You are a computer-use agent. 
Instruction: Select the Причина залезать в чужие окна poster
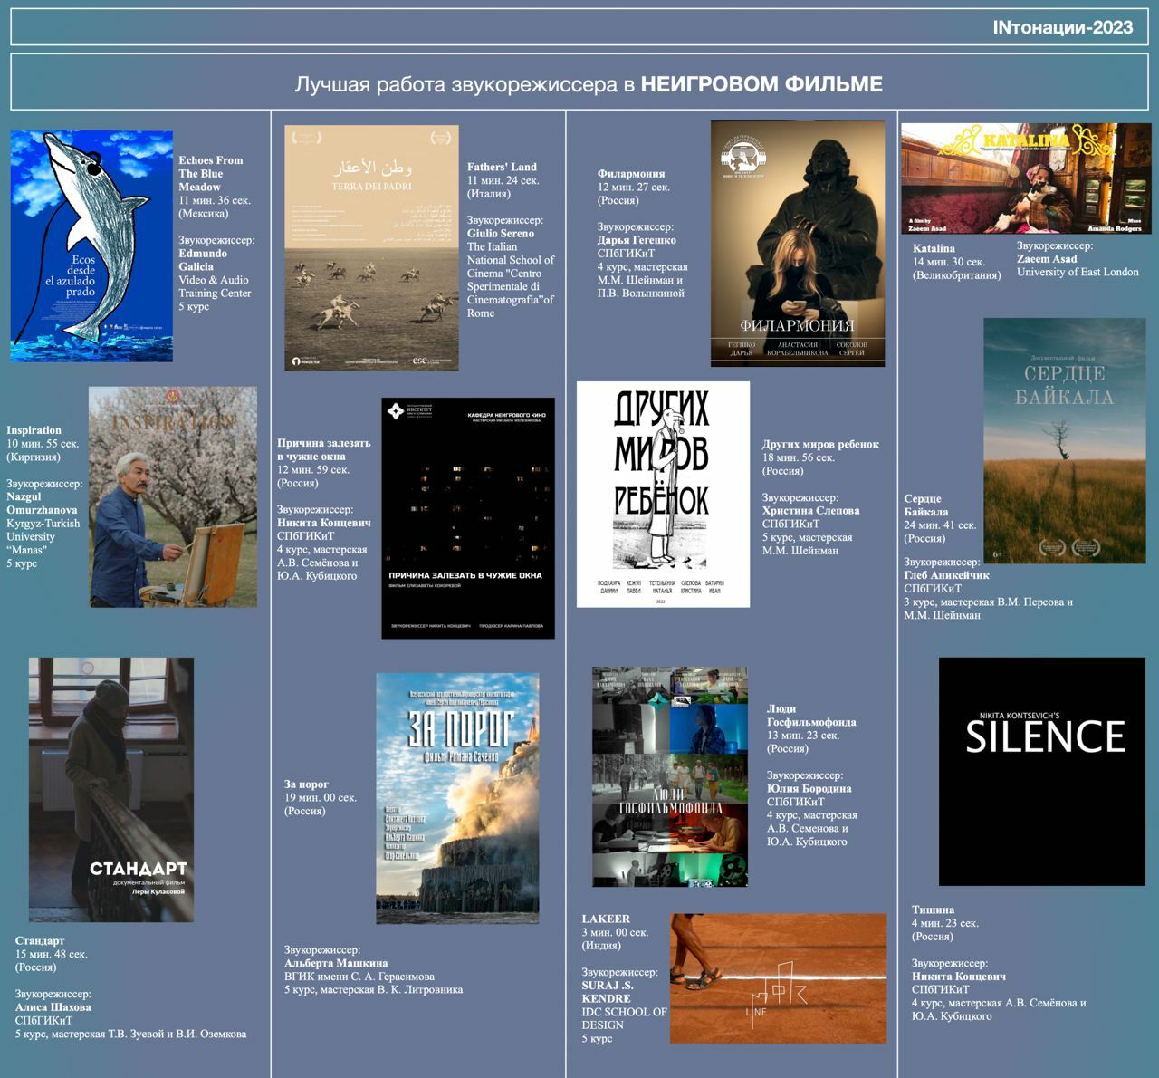click(x=468, y=518)
